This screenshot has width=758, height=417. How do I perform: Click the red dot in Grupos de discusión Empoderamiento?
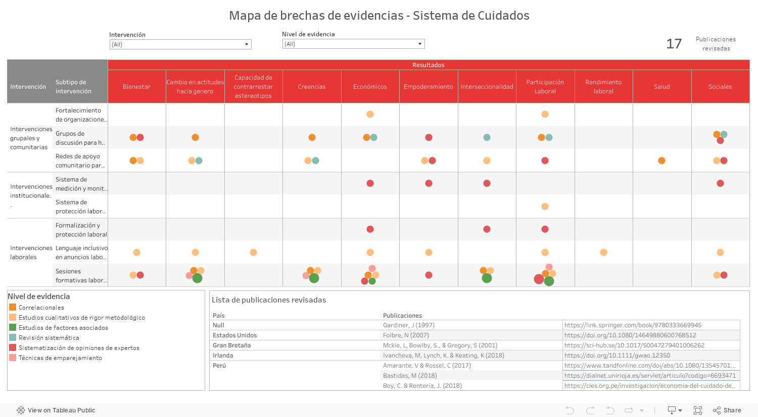429,137
